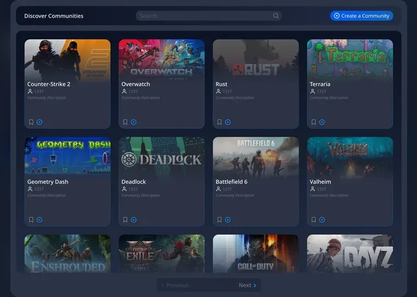Open the Battlefield 6 banner image
417x297 pixels.
[256, 157]
